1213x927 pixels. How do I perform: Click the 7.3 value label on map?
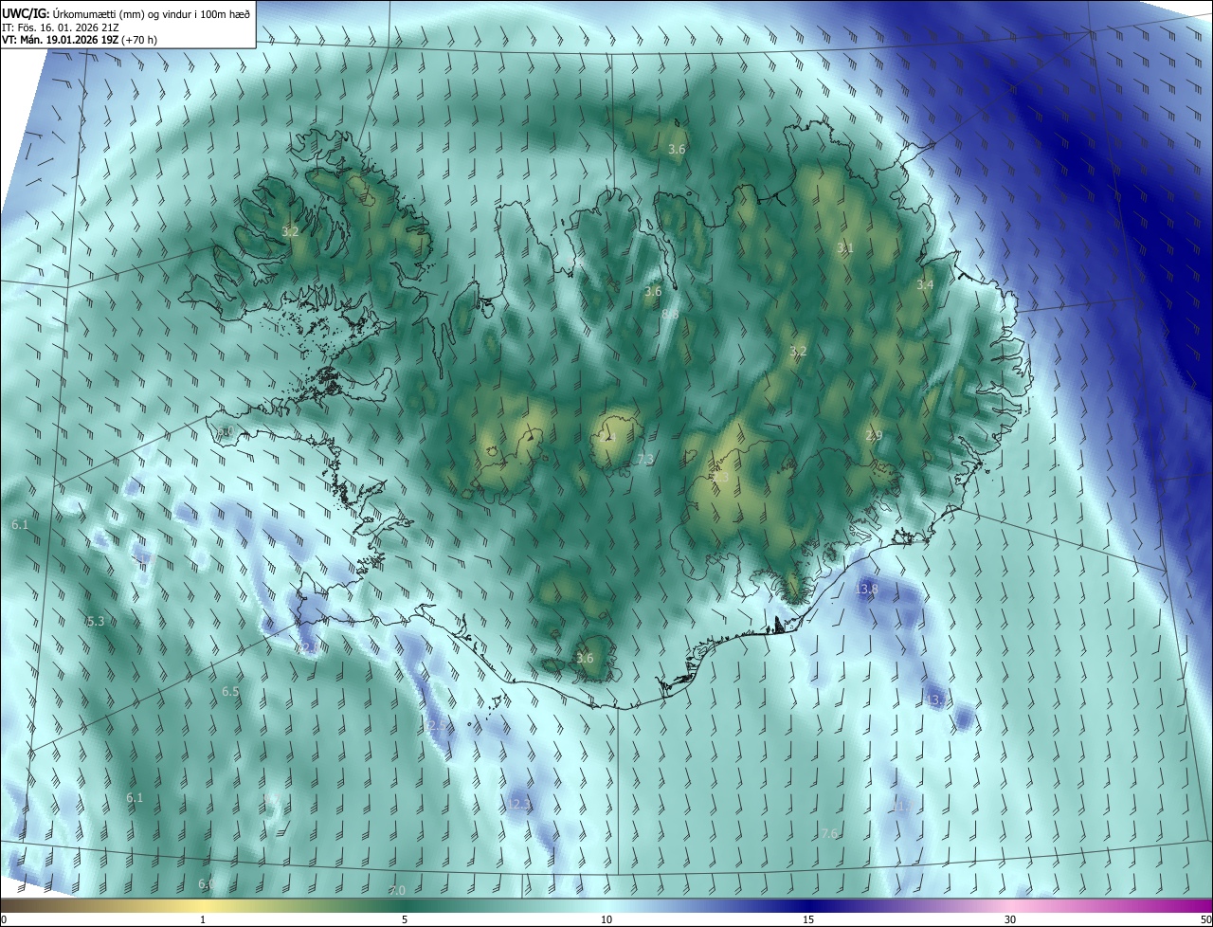644,459
